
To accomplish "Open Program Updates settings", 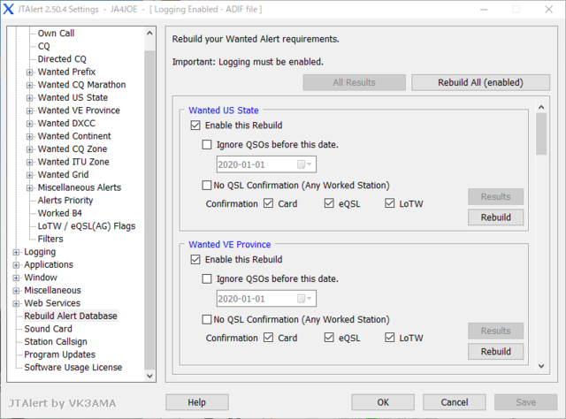I will [x=59, y=354].
